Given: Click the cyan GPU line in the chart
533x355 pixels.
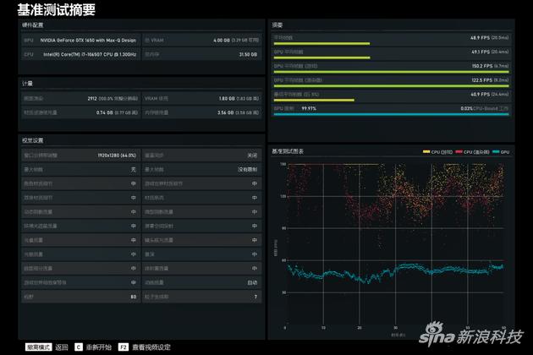Looking at the screenshot, I should (395, 271).
